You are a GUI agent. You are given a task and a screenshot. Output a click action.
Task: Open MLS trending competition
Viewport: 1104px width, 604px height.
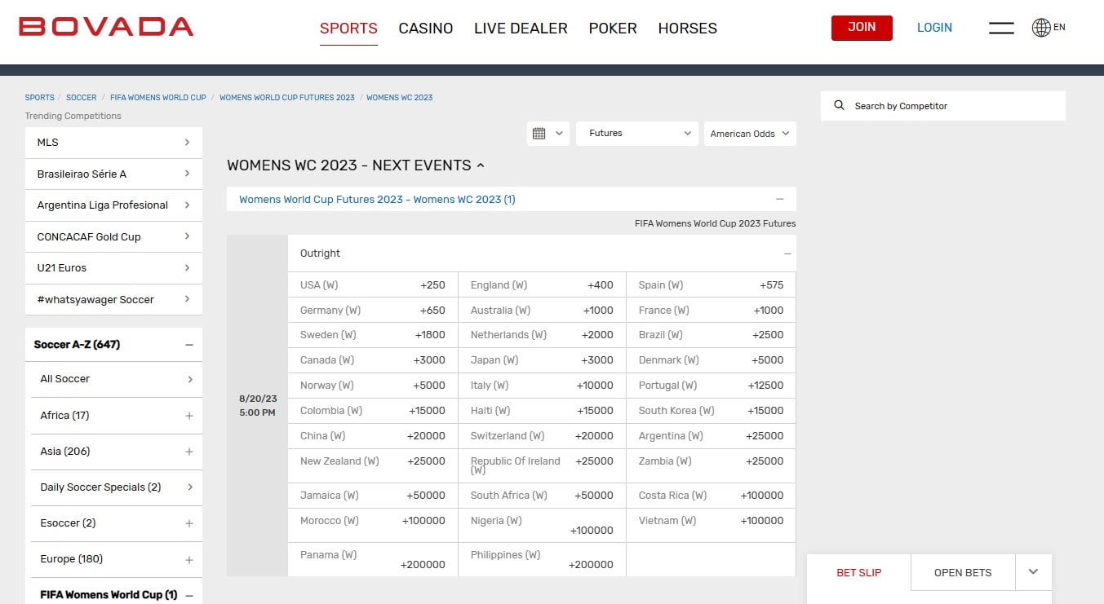point(113,142)
